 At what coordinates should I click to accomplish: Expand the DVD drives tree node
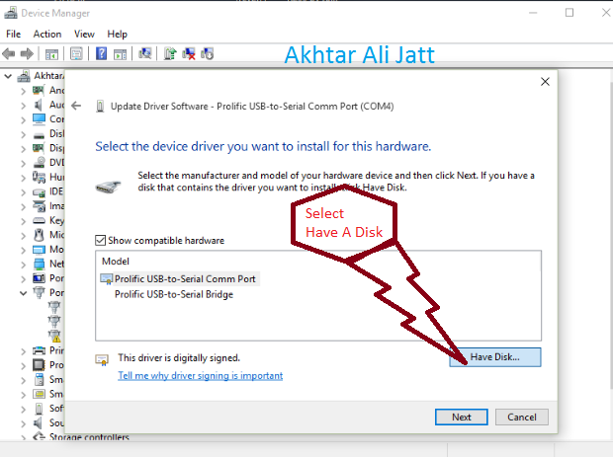click(23, 163)
